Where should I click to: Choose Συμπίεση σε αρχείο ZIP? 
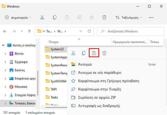point(117,97)
